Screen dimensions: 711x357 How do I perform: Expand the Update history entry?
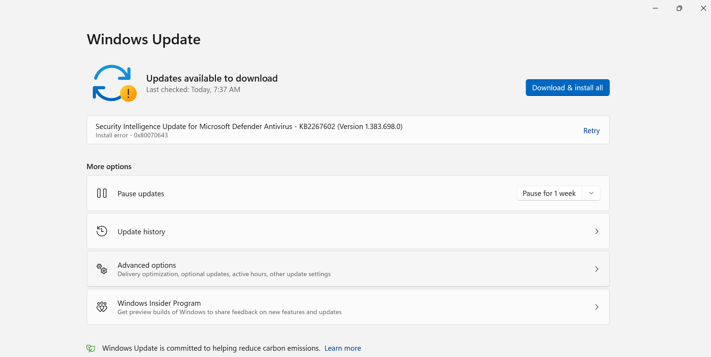597,231
